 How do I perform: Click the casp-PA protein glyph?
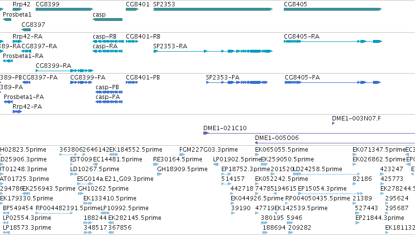point(109,102)
